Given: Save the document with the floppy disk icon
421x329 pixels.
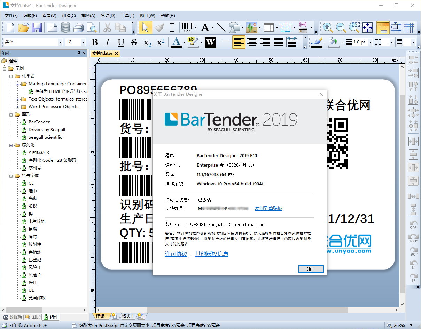Looking at the screenshot, I should [37, 27].
